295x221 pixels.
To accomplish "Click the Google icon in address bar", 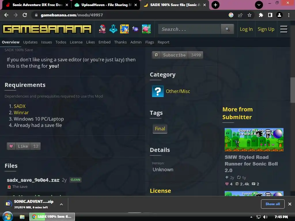I will tap(231, 15).
